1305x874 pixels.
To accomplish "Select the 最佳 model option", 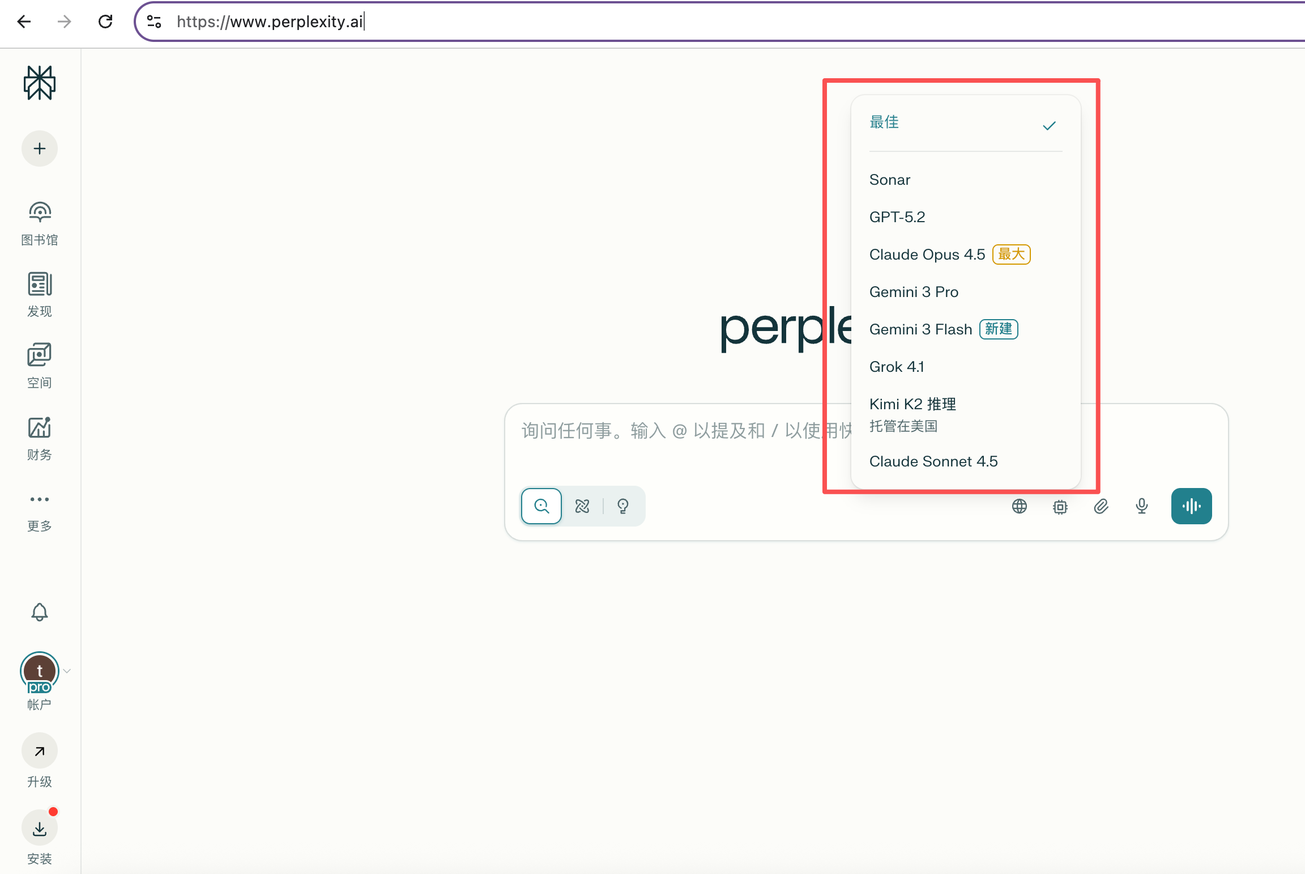I will (x=966, y=124).
